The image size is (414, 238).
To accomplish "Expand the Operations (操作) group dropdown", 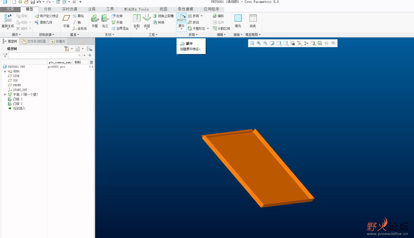I will tap(16, 35).
